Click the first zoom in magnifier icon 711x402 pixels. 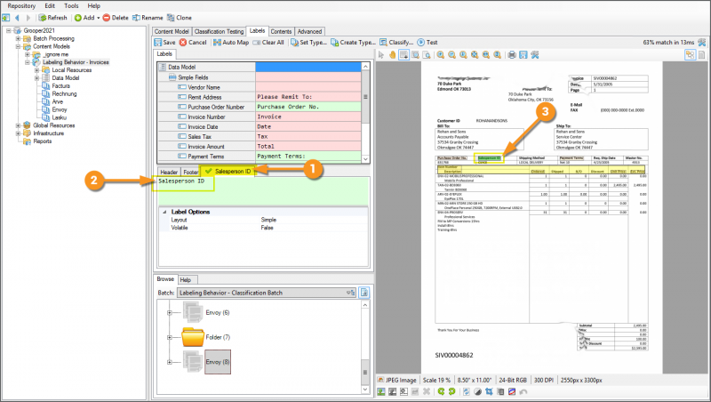pos(439,54)
